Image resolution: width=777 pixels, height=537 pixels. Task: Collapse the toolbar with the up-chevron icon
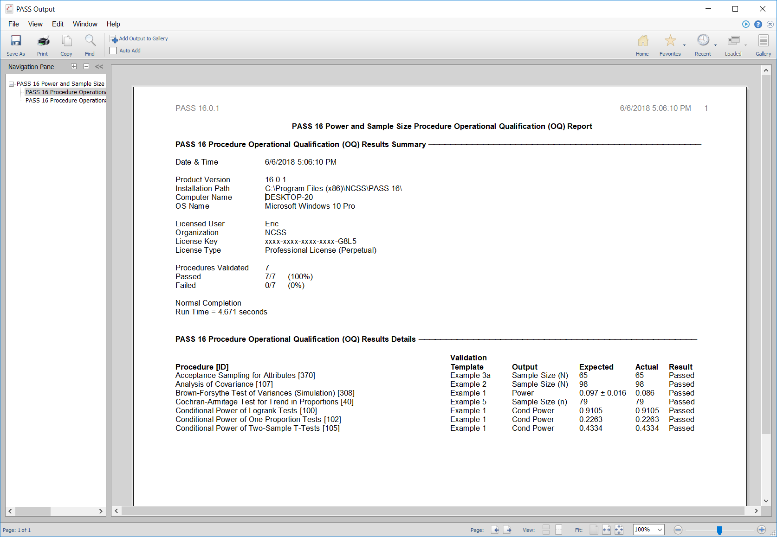click(770, 24)
